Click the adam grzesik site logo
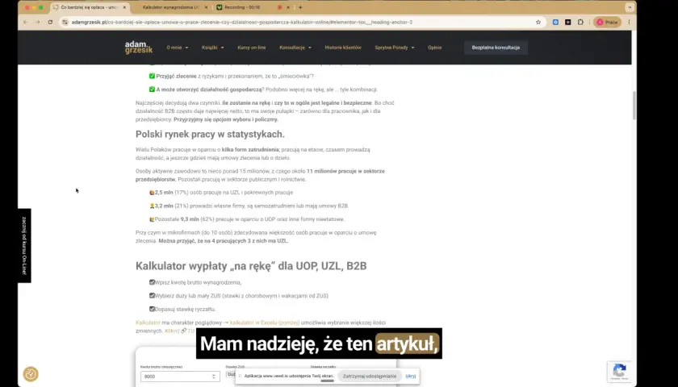The width and height of the screenshot is (678, 387). pyautogui.click(x=139, y=48)
